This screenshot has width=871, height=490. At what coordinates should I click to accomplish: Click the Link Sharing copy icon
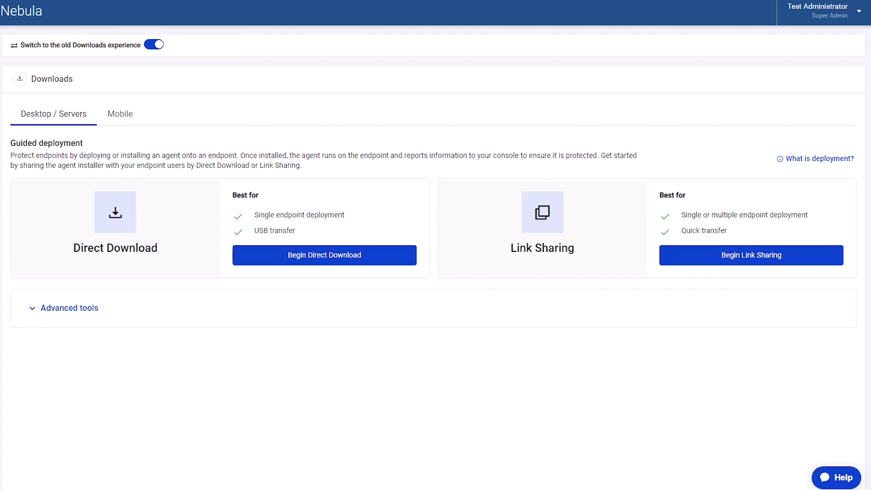pyautogui.click(x=542, y=212)
